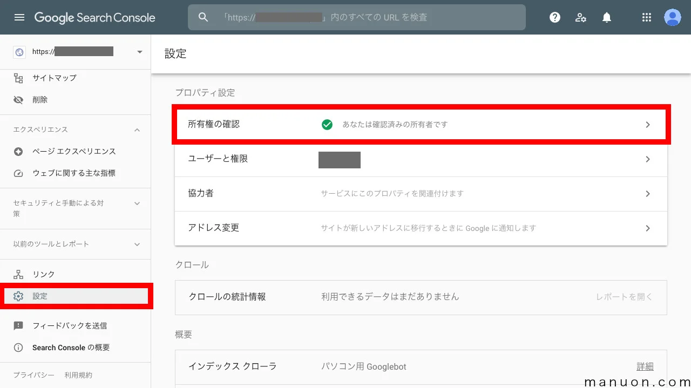Click the address-change description mentioning Google
The width and height of the screenshot is (691, 388).
429,228
